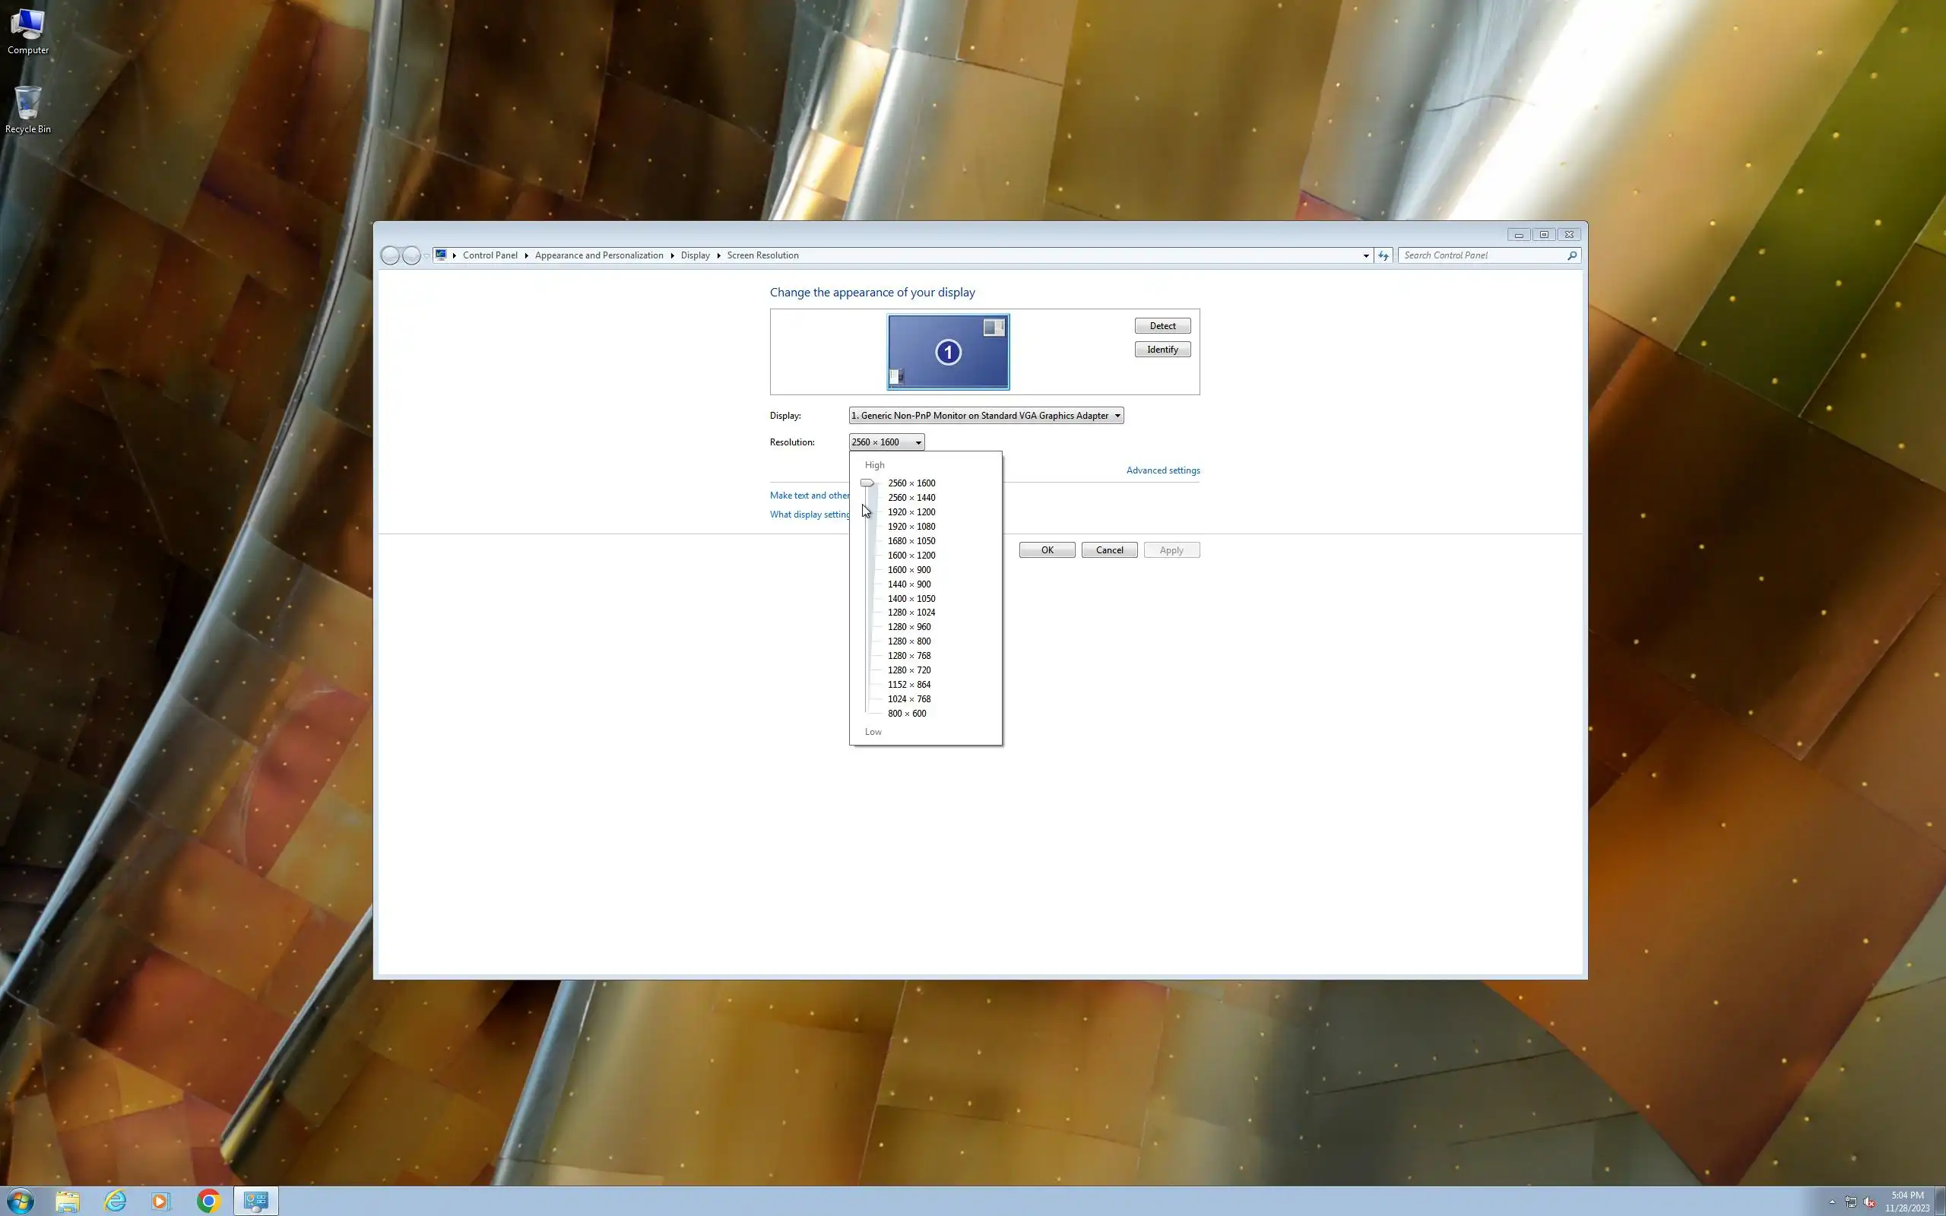Click the resolution slider thumb
Viewport: 1946px width, 1216px height.
(866, 483)
